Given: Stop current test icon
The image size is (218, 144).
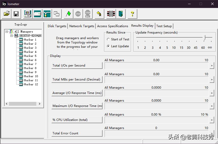Looking at the screenshot, I should (x=78, y=14).
